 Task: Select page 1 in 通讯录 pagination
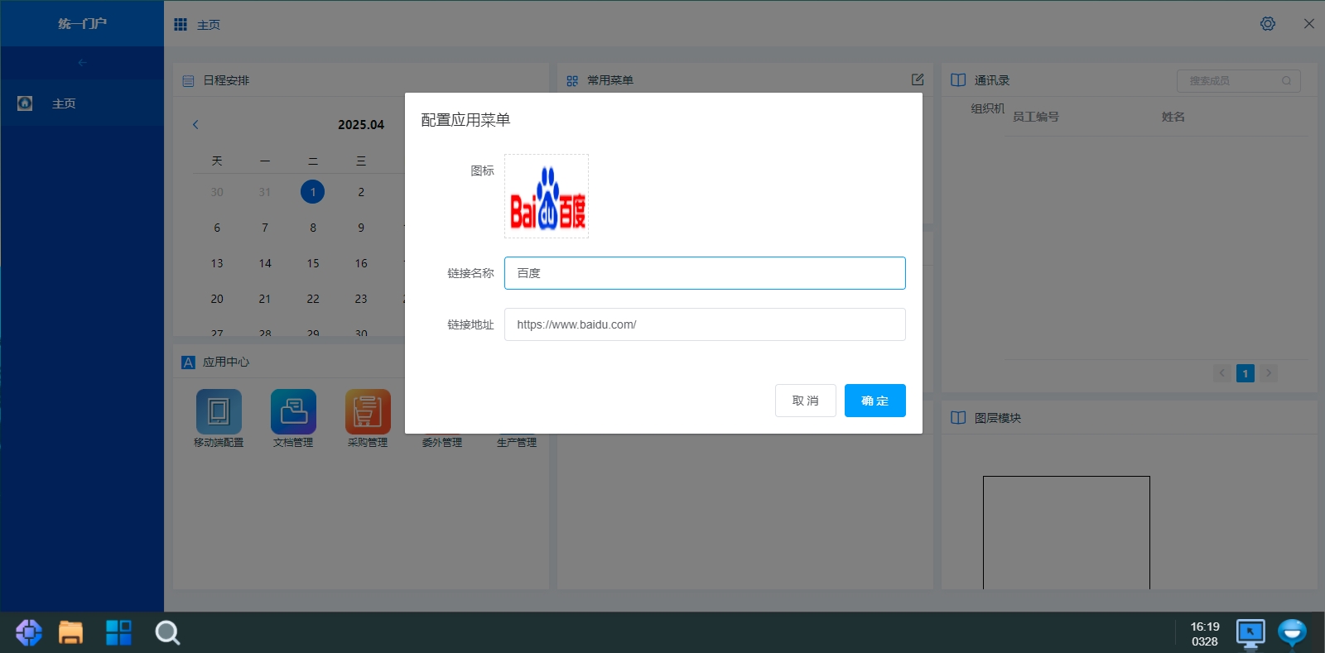1245,373
